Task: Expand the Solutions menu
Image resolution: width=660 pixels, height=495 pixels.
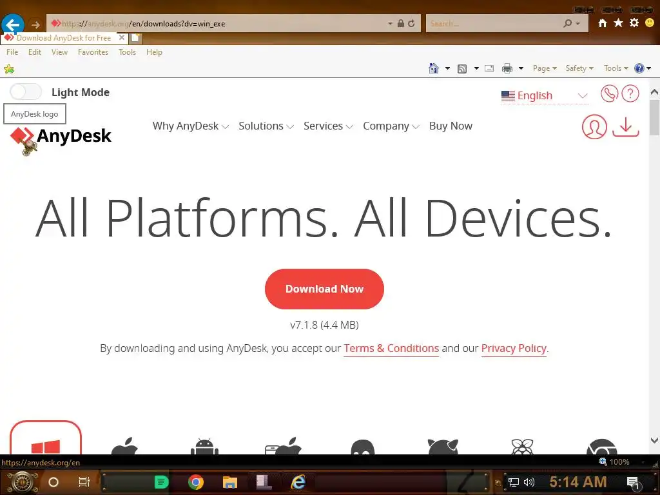Action: click(266, 126)
